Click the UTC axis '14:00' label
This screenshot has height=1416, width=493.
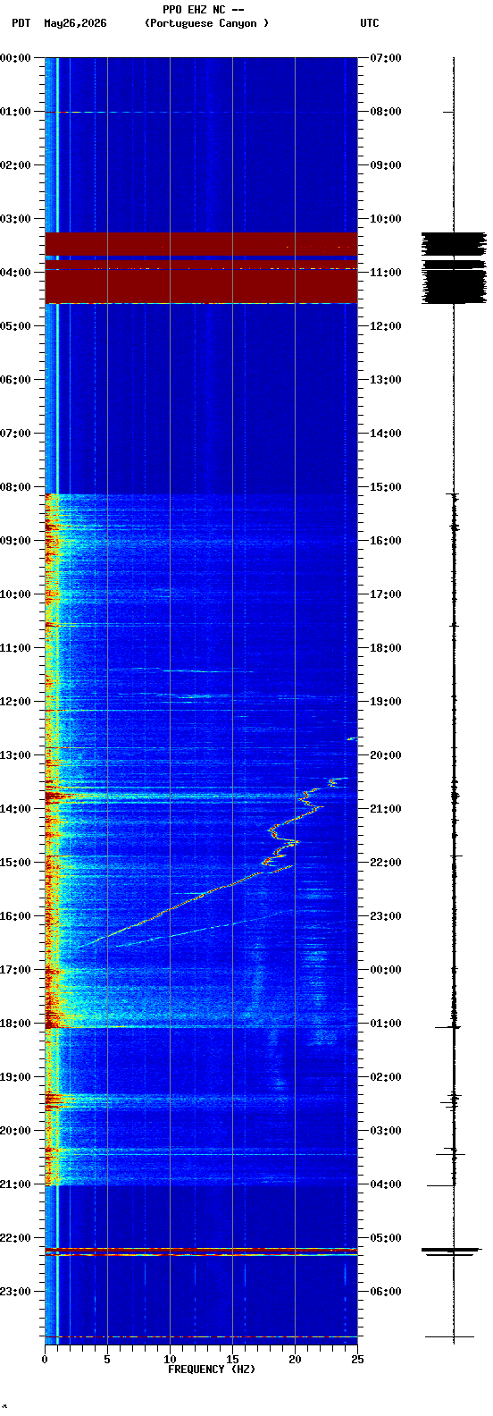tap(386, 434)
